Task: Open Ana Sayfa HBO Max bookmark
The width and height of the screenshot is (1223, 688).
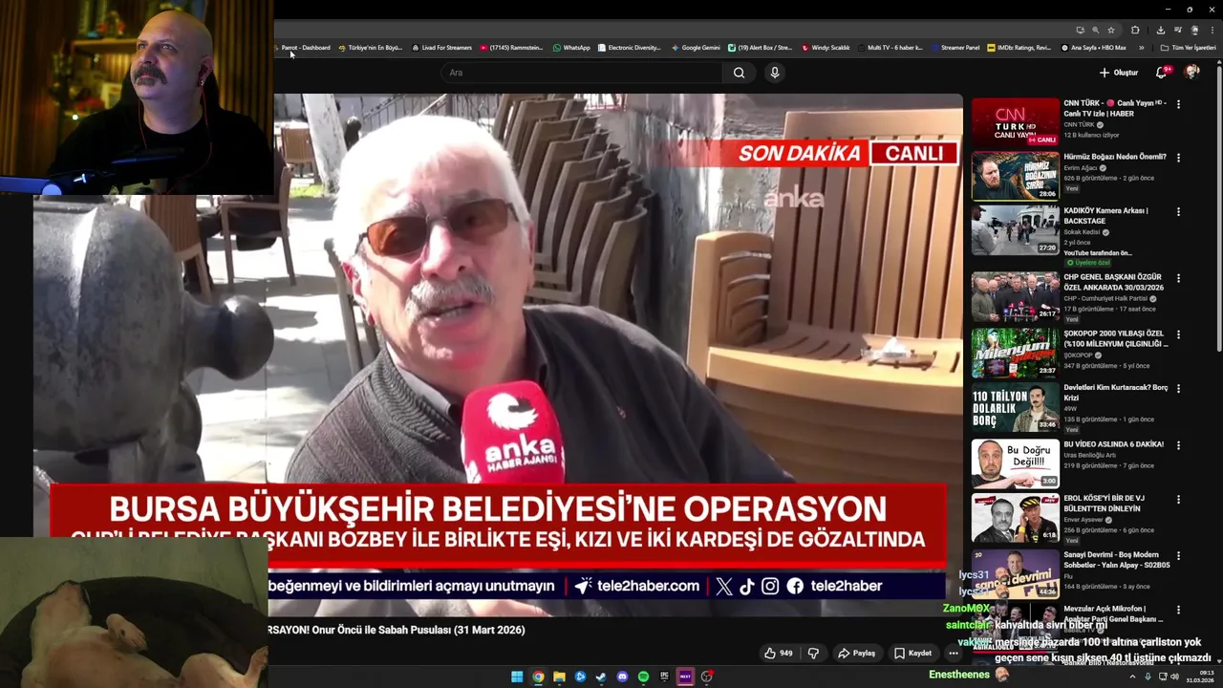Action: point(1094,48)
